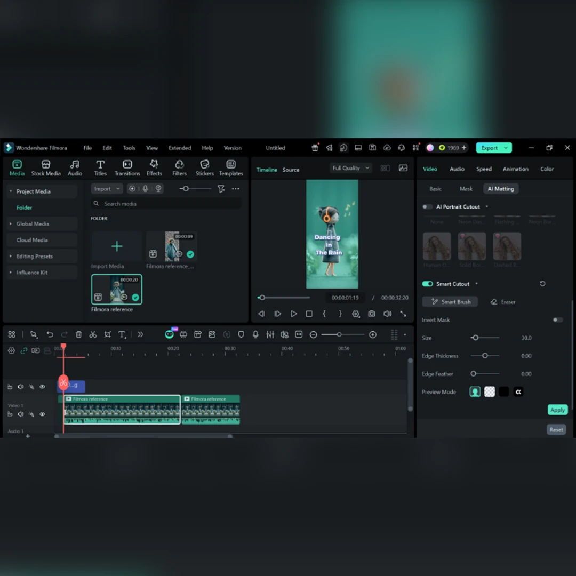Select the Filmora reference 00:00:20 thumbnail

116,289
